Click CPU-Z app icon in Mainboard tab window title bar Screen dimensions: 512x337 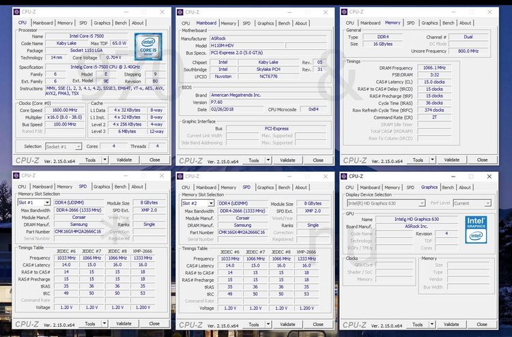[x=180, y=12]
